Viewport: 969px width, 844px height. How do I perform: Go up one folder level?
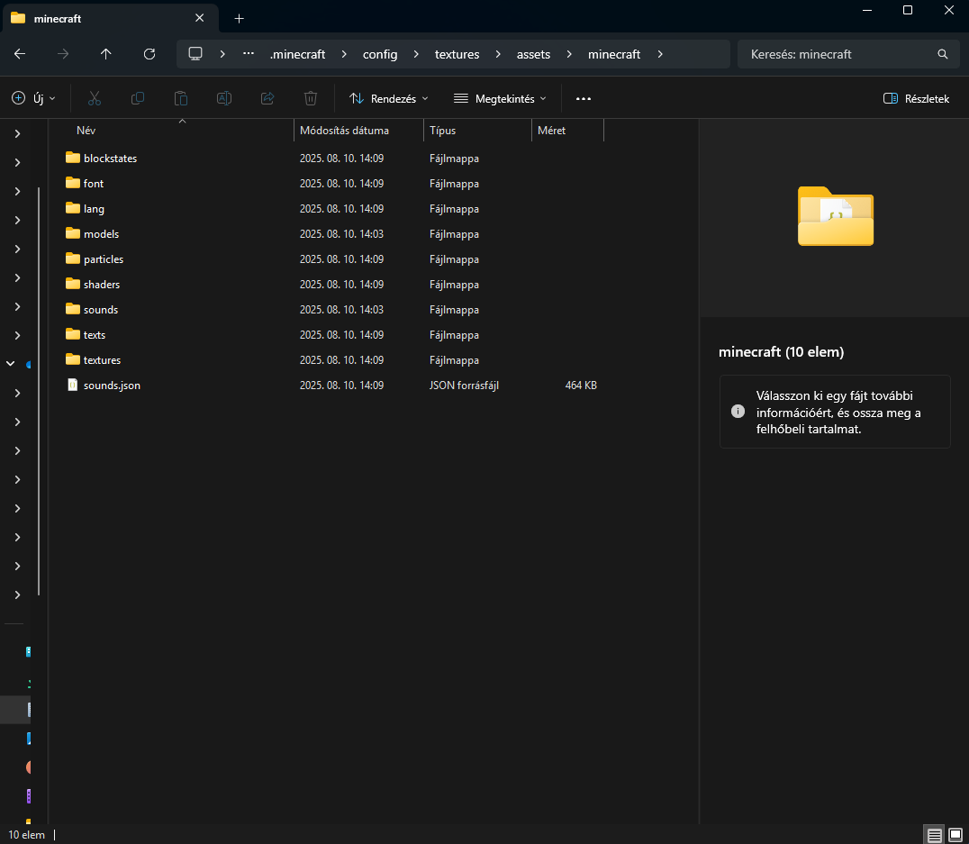pos(105,54)
